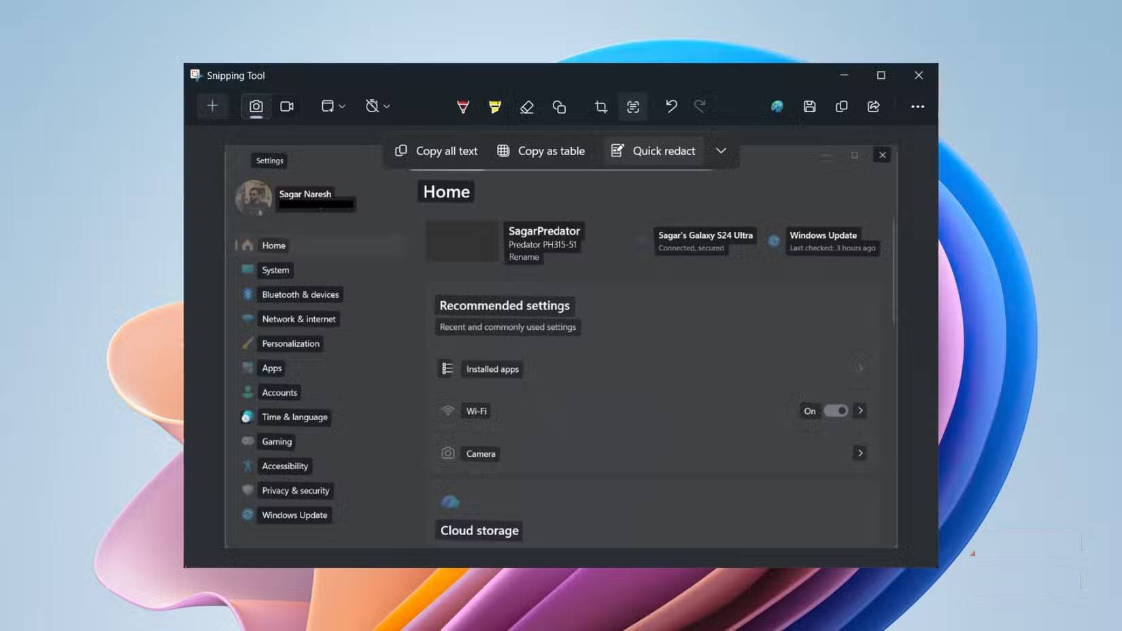Open text actions in the toolbar

(x=632, y=107)
